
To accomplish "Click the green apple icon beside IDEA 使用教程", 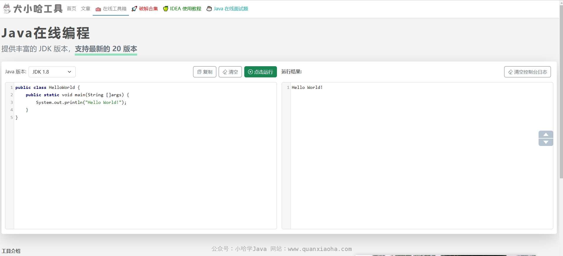I will 166,9.
